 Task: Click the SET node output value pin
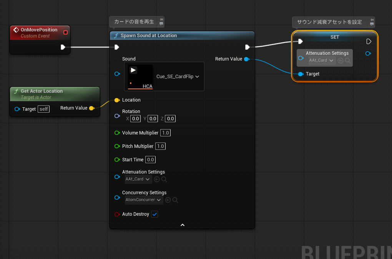click(368, 54)
